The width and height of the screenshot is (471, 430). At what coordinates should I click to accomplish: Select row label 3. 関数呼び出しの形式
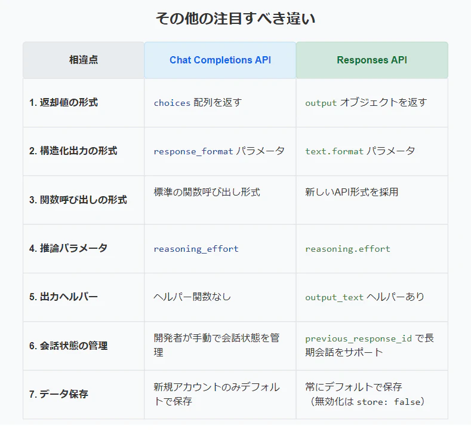pyautogui.click(x=78, y=200)
